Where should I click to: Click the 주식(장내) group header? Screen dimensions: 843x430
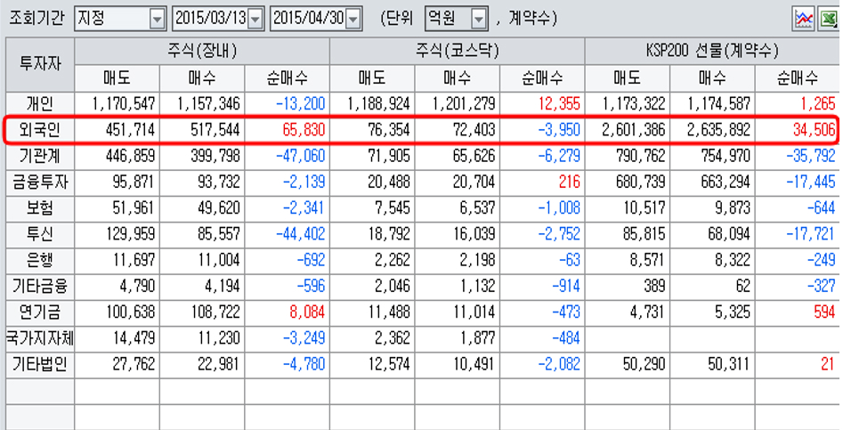[201, 52]
